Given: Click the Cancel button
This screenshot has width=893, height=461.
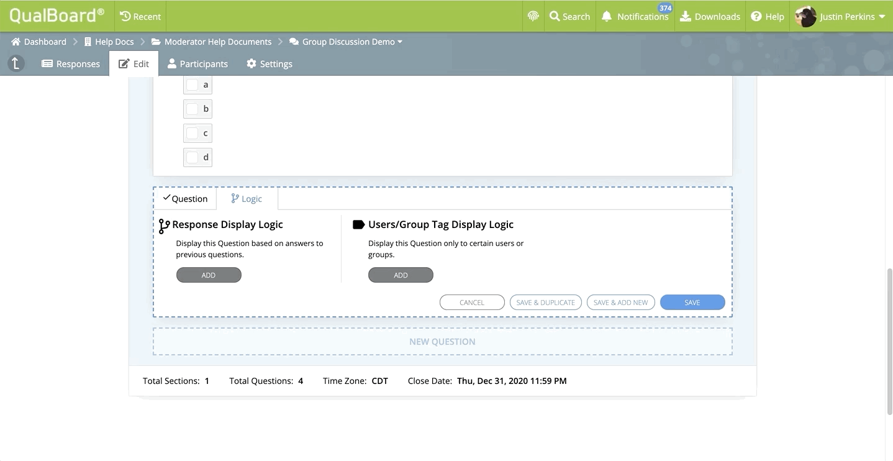Looking at the screenshot, I should coord(472,303).
